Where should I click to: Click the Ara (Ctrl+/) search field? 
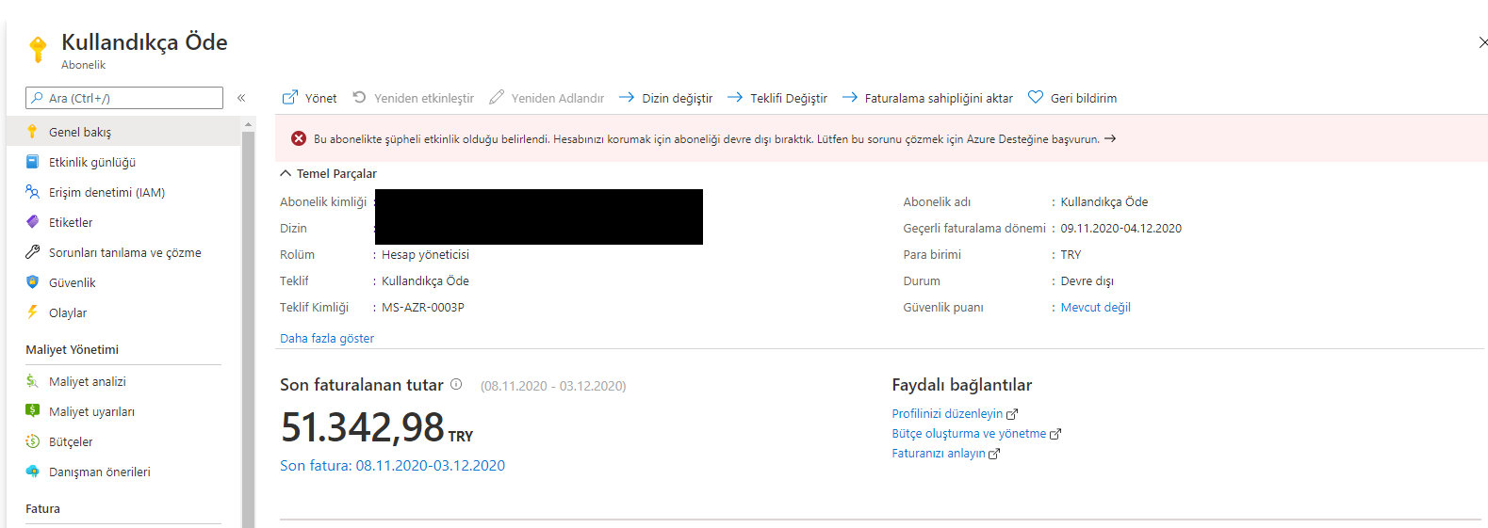[124, 98]
